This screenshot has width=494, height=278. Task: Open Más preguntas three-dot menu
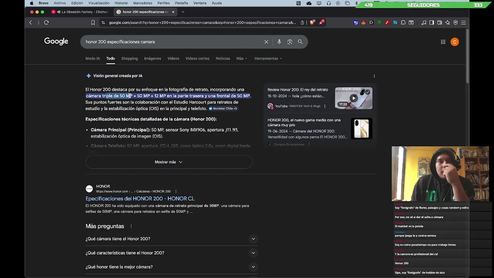tap(131, 226)
